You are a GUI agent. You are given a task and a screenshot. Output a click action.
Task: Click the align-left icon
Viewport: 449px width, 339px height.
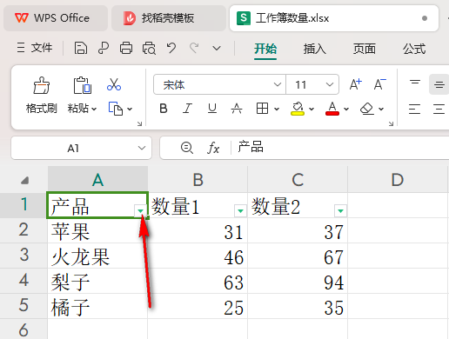coord(414,109)
